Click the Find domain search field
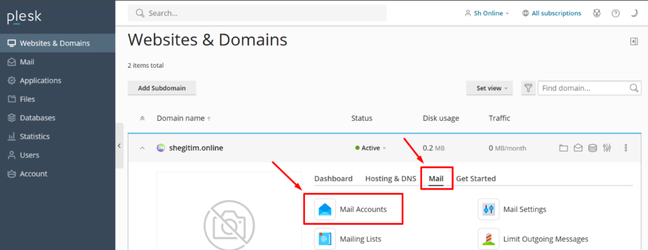The image size is (648, 250). (584, 88)
